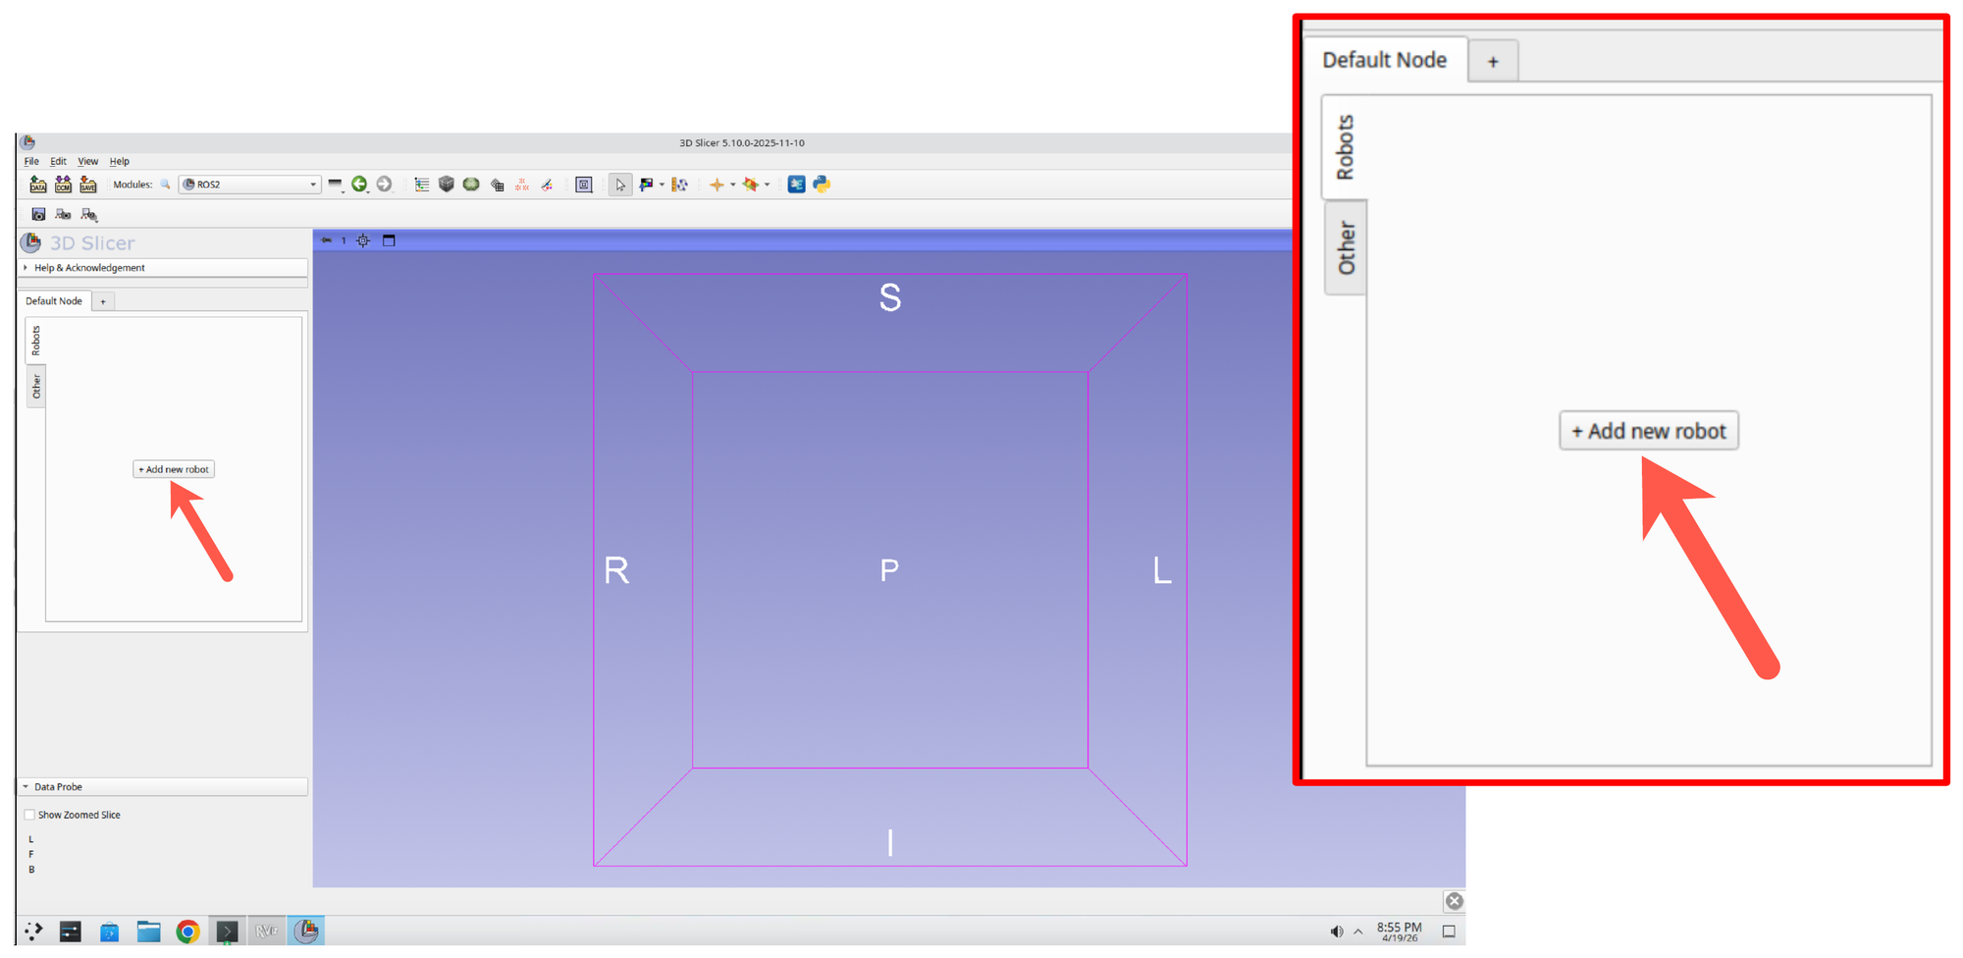Click the + button beside Default Node tab
This screenshot has height=958, width=1963.
pyautogui.click(x=103, y=300)
